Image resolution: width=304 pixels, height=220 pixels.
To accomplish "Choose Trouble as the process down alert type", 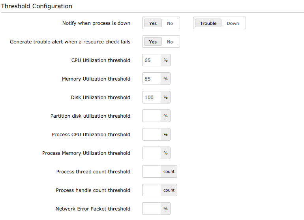I will tap(208, 23).
